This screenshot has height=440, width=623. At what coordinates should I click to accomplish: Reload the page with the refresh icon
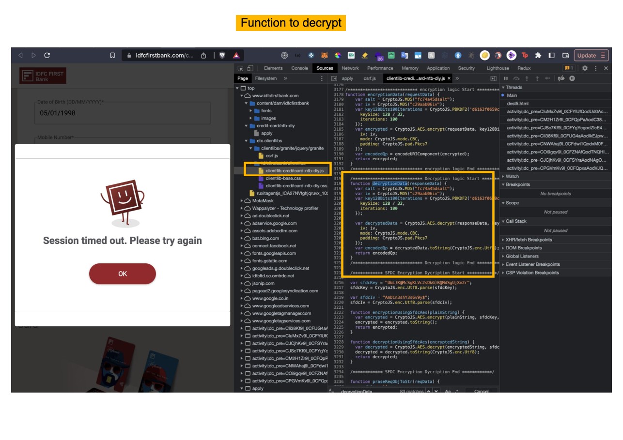pos(47,55)
